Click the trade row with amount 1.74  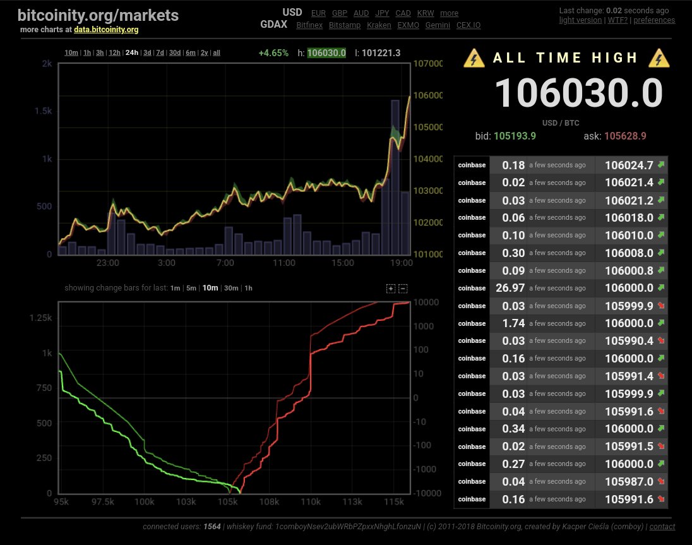coord(561,323)
